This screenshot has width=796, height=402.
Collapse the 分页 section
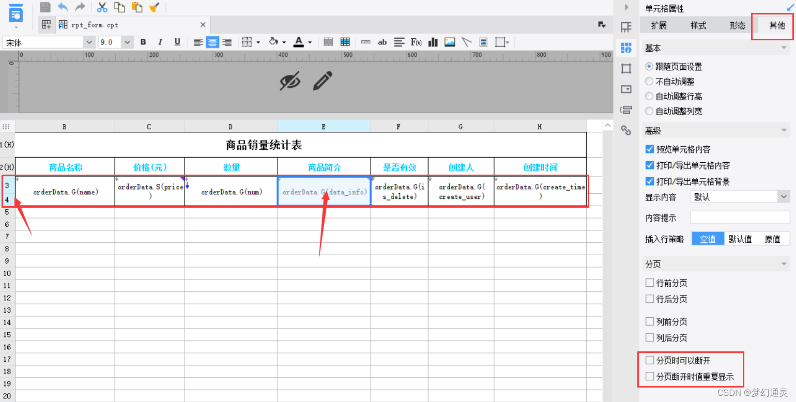point(785,264)
